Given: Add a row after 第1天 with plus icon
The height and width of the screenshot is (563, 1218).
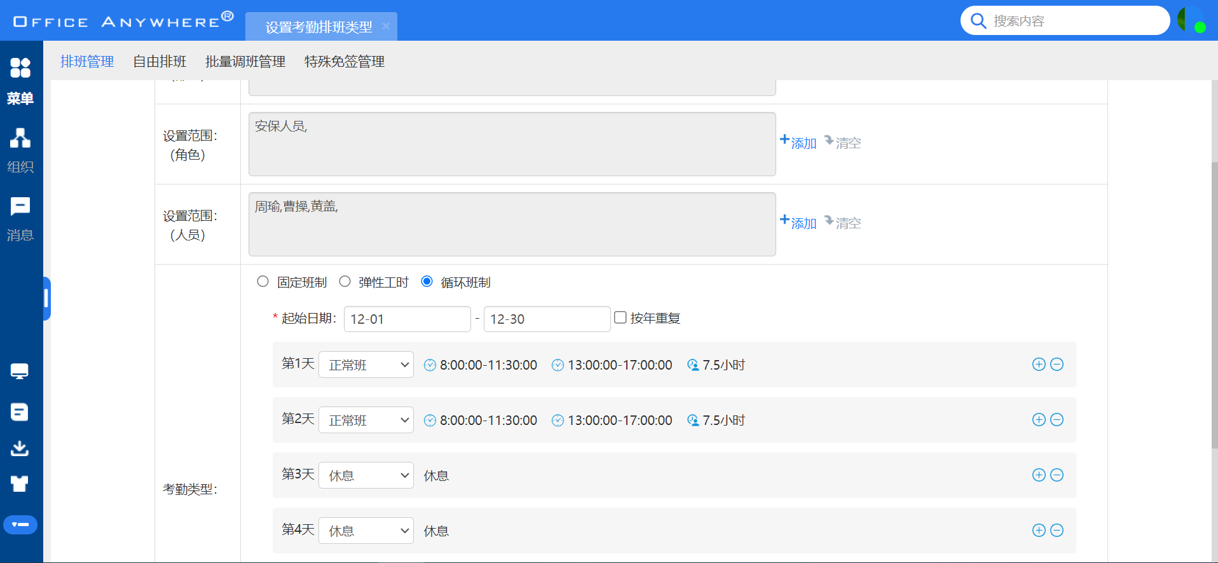Looking at the screenshot, I should [x=1039, y=364].
